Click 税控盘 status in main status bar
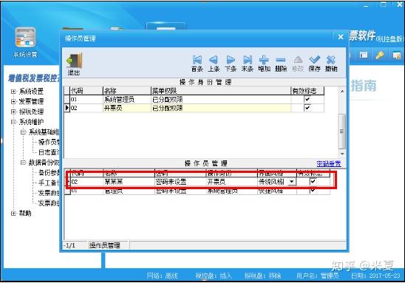The image size is (405, 283). (x=214, y=276)
